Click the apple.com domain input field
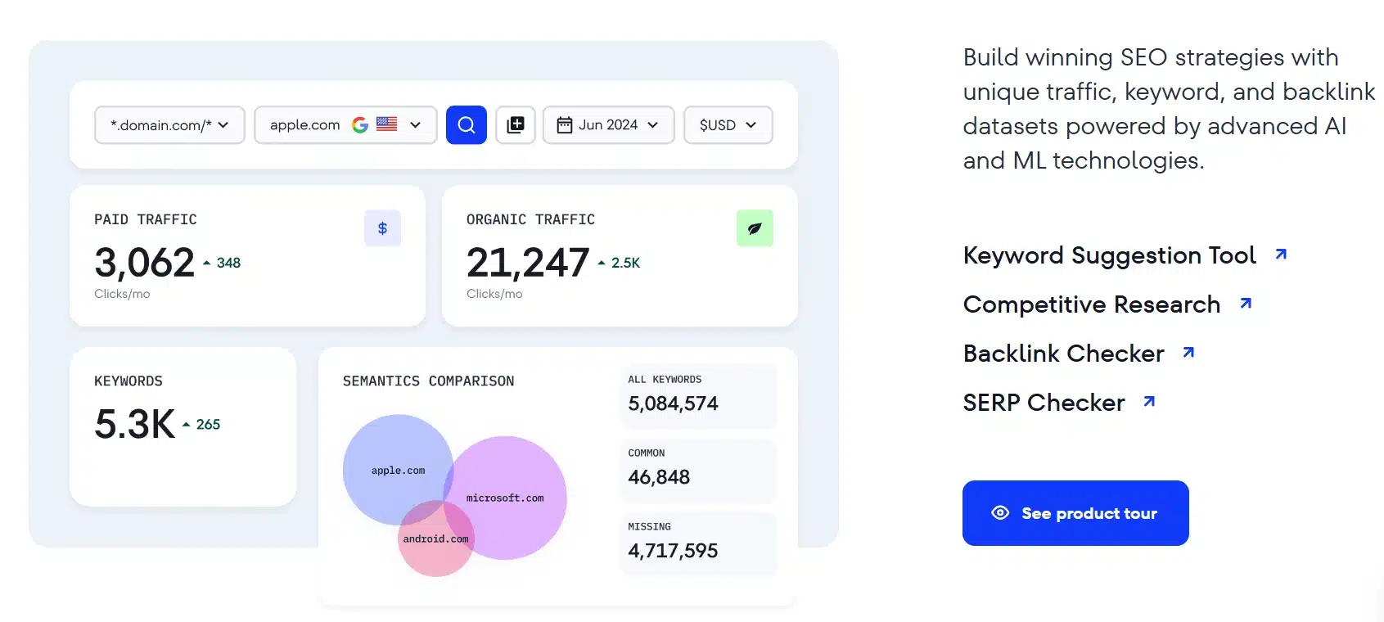Viewport: 1384px width, 622px height. tap(304, 124)
